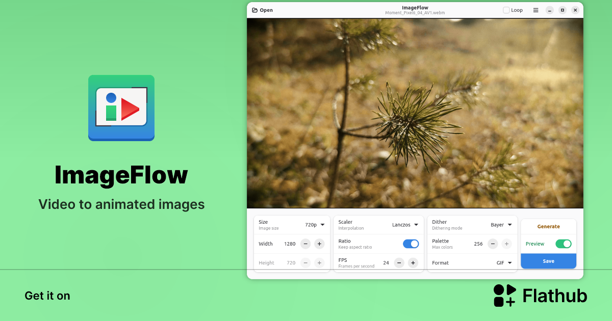
Task: Click the ImageFlow app icon
Action: click(x=121, y=108)
